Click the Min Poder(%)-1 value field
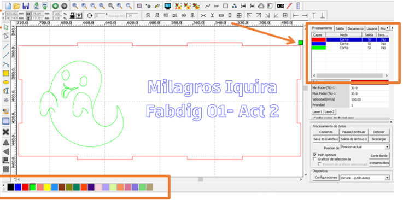Viewport: 403px width, 200px height. pos(369,88)
